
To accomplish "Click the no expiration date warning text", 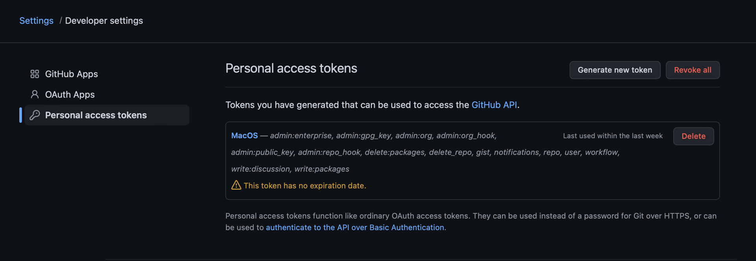I will point(305,185).
